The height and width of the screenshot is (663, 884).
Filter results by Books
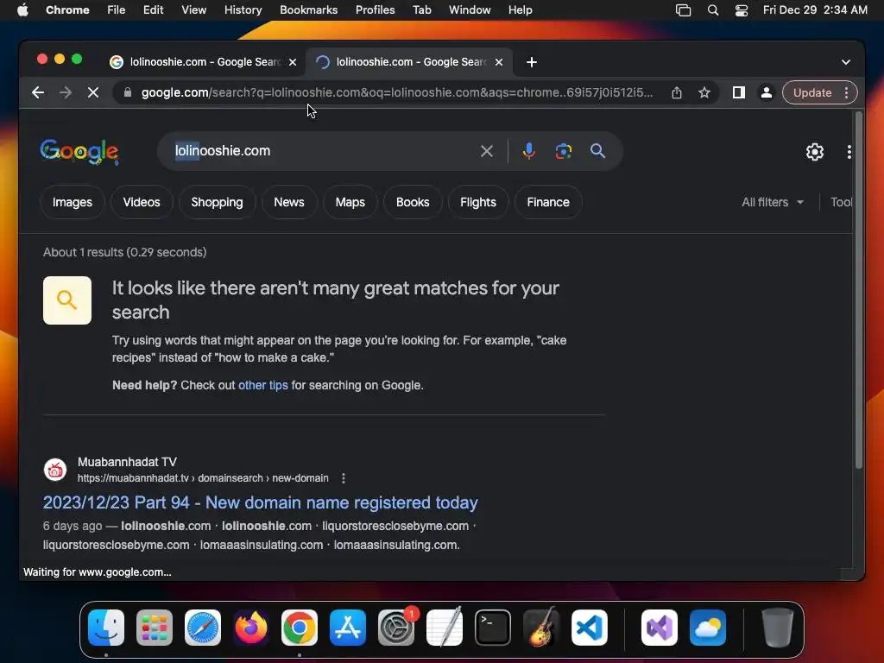[x=413, y=202]
